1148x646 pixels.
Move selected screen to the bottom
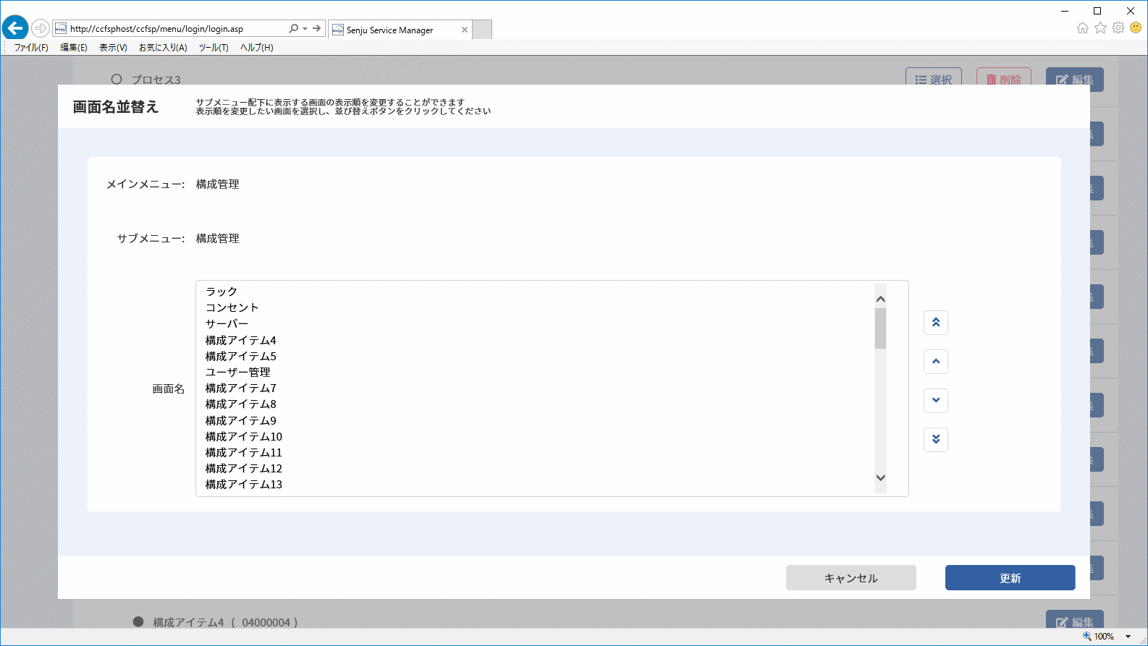click(x=936, y=440)
